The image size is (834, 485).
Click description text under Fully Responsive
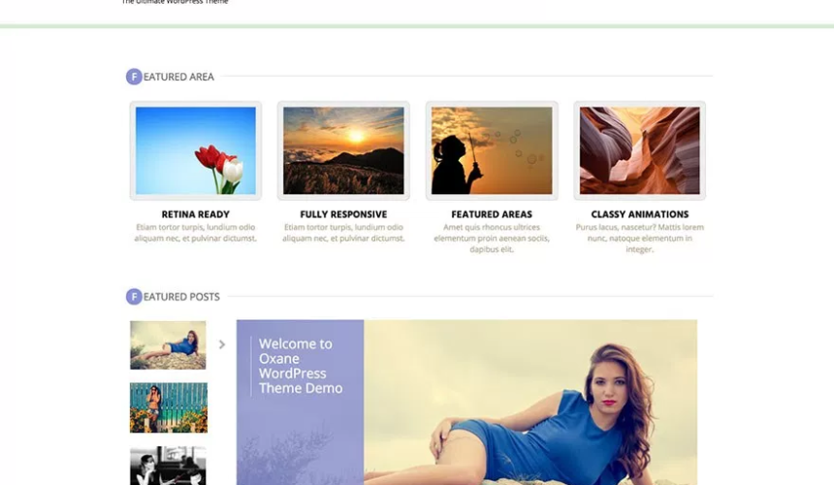tap(343, 233)
